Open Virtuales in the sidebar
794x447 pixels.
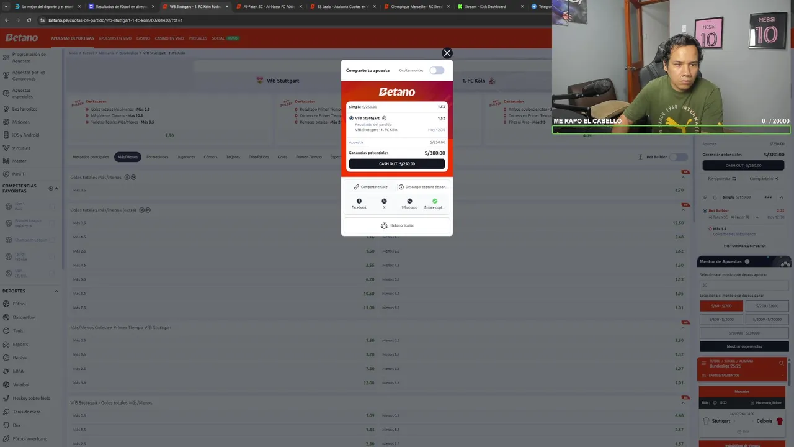(21, 148)
